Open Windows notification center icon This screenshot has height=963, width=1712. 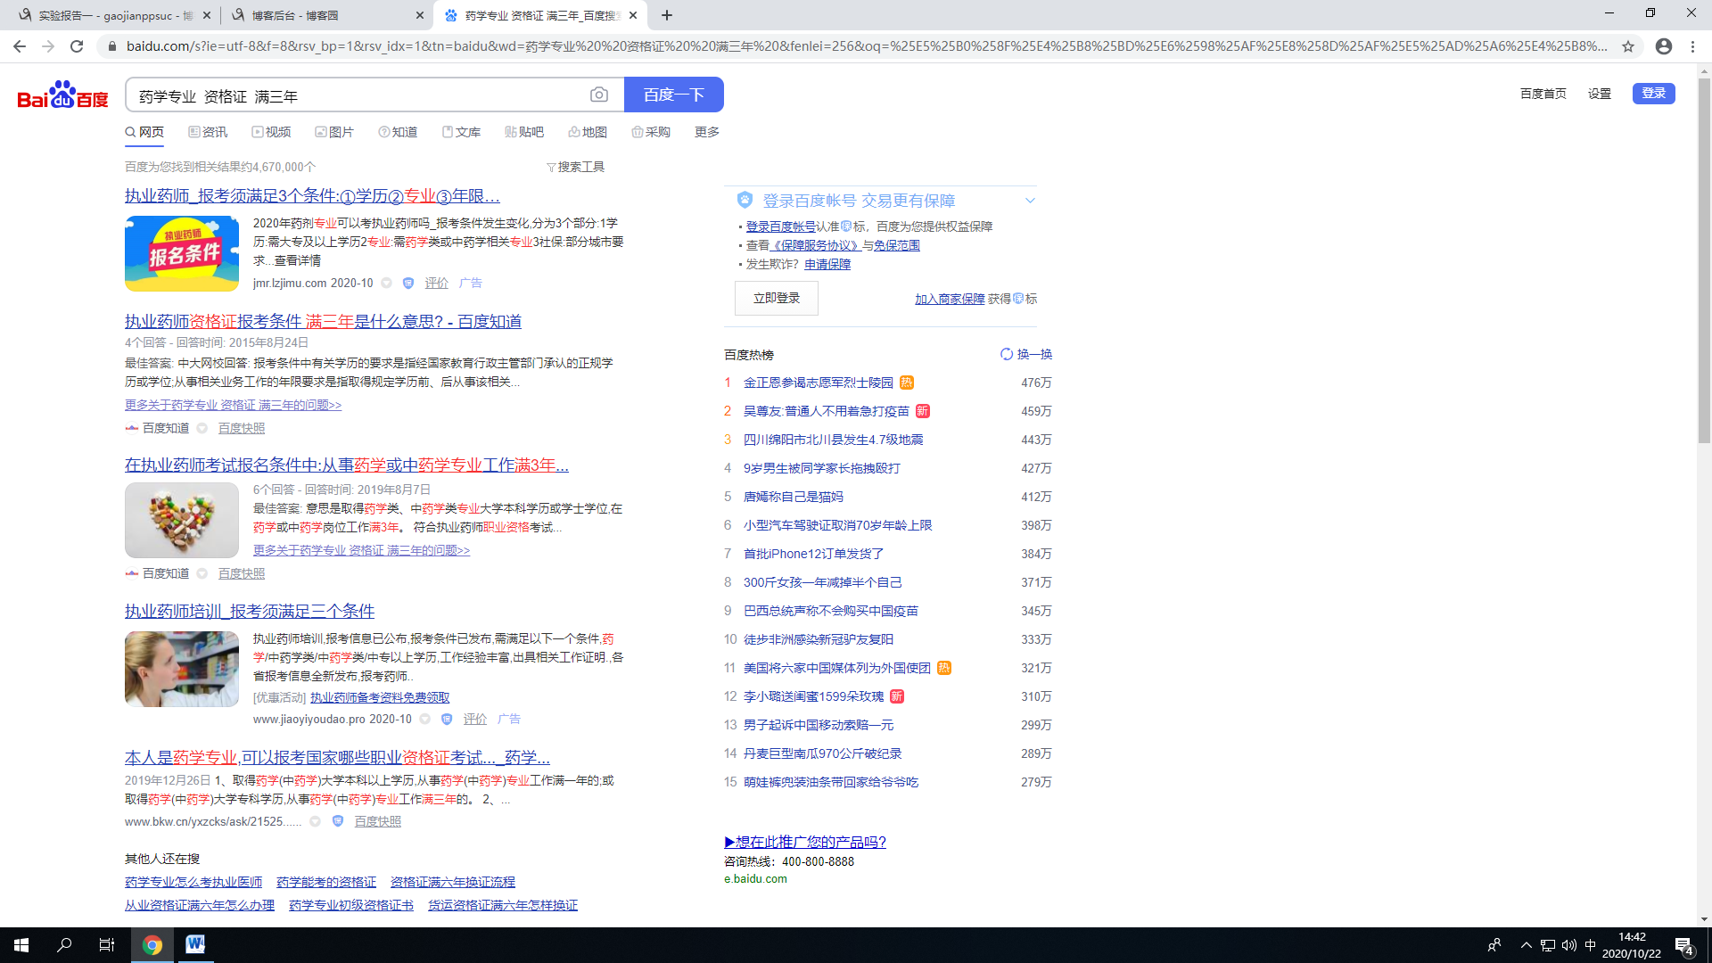tap(1683, 945)
